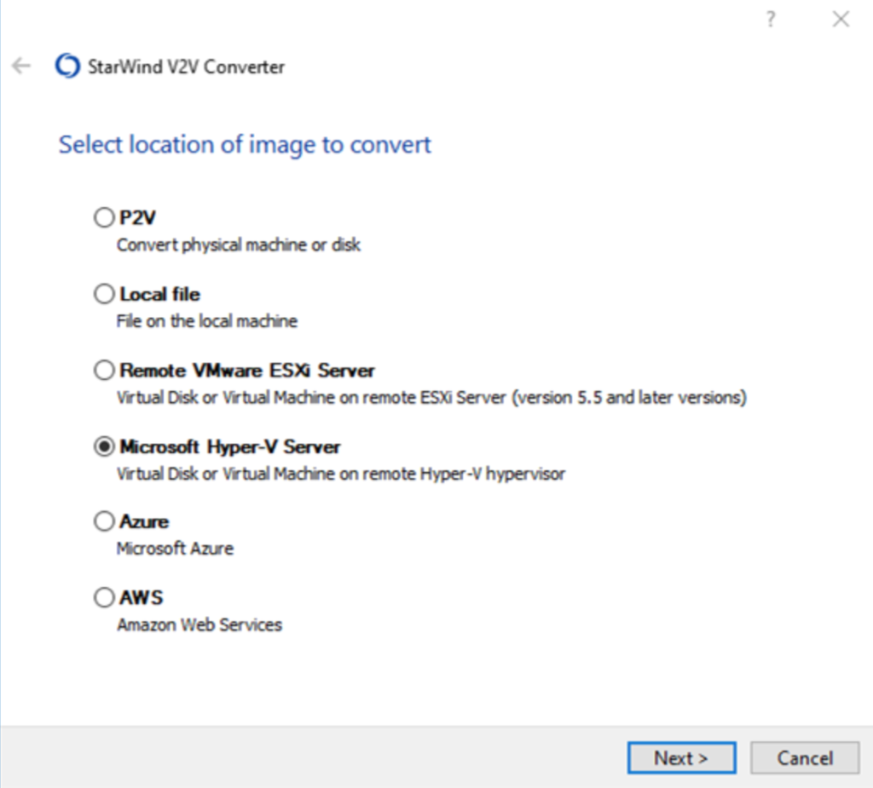Click the Next button
Image resolution: width=873 pixels, height=788 pixels.
point(680,757)
